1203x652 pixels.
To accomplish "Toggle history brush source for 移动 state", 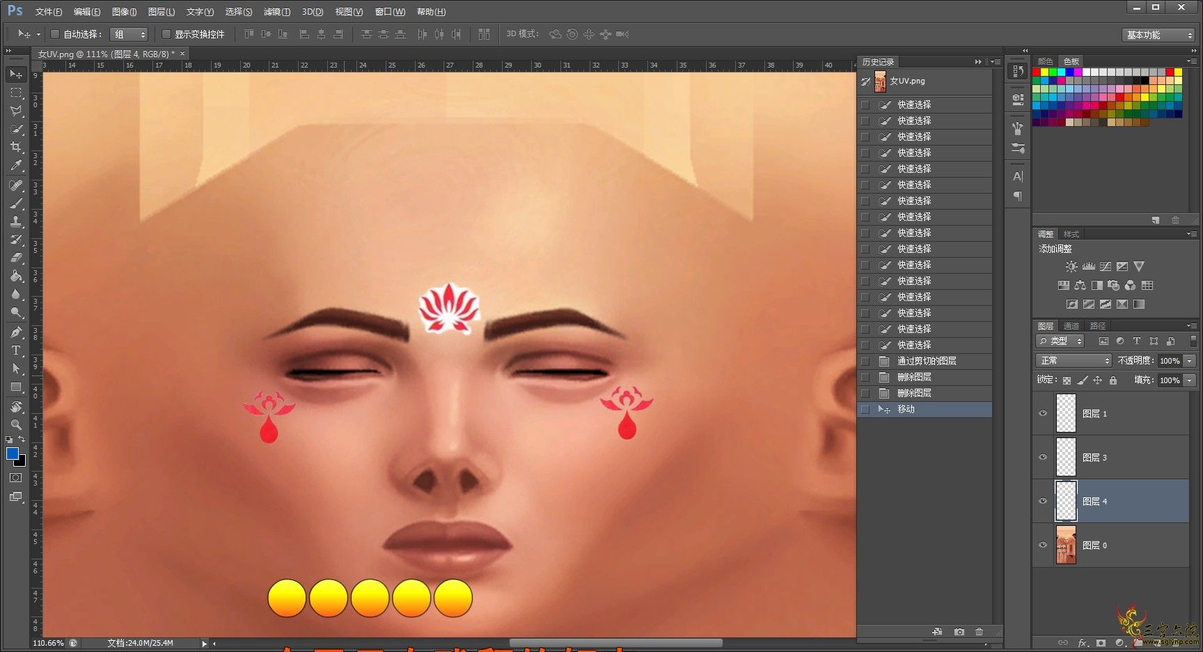I will click(x=865, y=410).
